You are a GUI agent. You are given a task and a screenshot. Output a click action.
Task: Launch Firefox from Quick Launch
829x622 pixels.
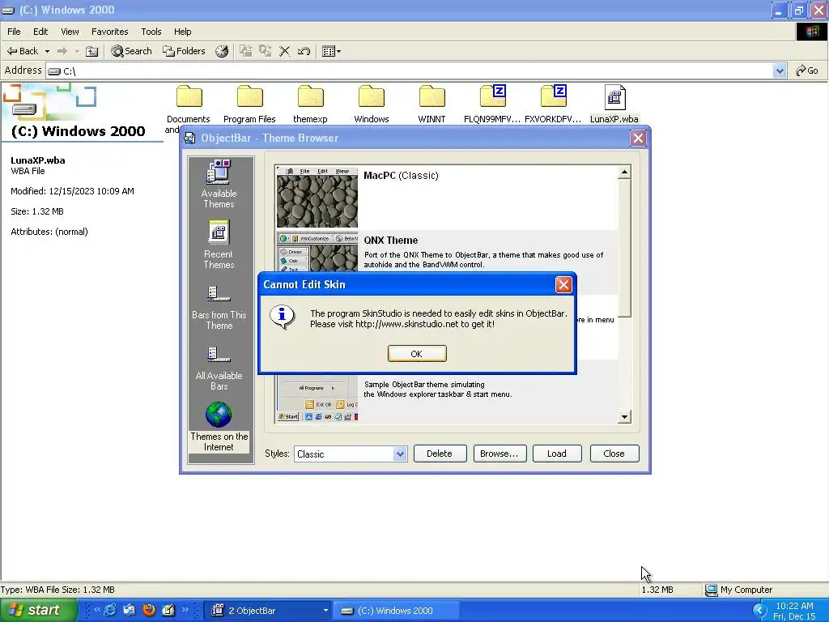[149, 611]
